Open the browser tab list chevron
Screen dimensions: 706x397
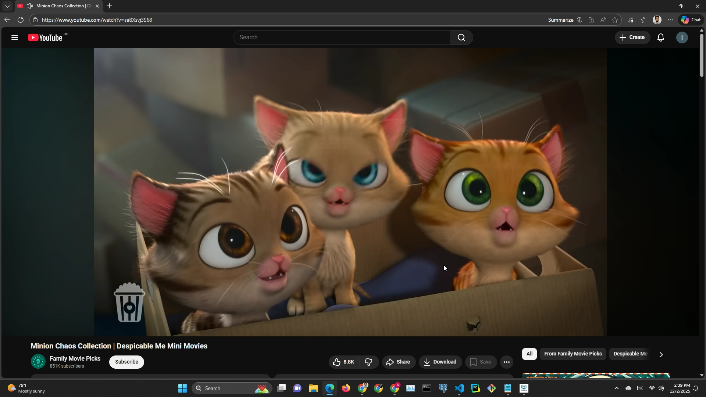click(7, 6)
